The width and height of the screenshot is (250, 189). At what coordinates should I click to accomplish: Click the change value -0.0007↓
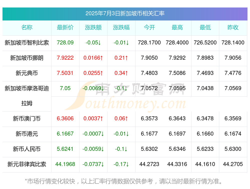(93, 134)
